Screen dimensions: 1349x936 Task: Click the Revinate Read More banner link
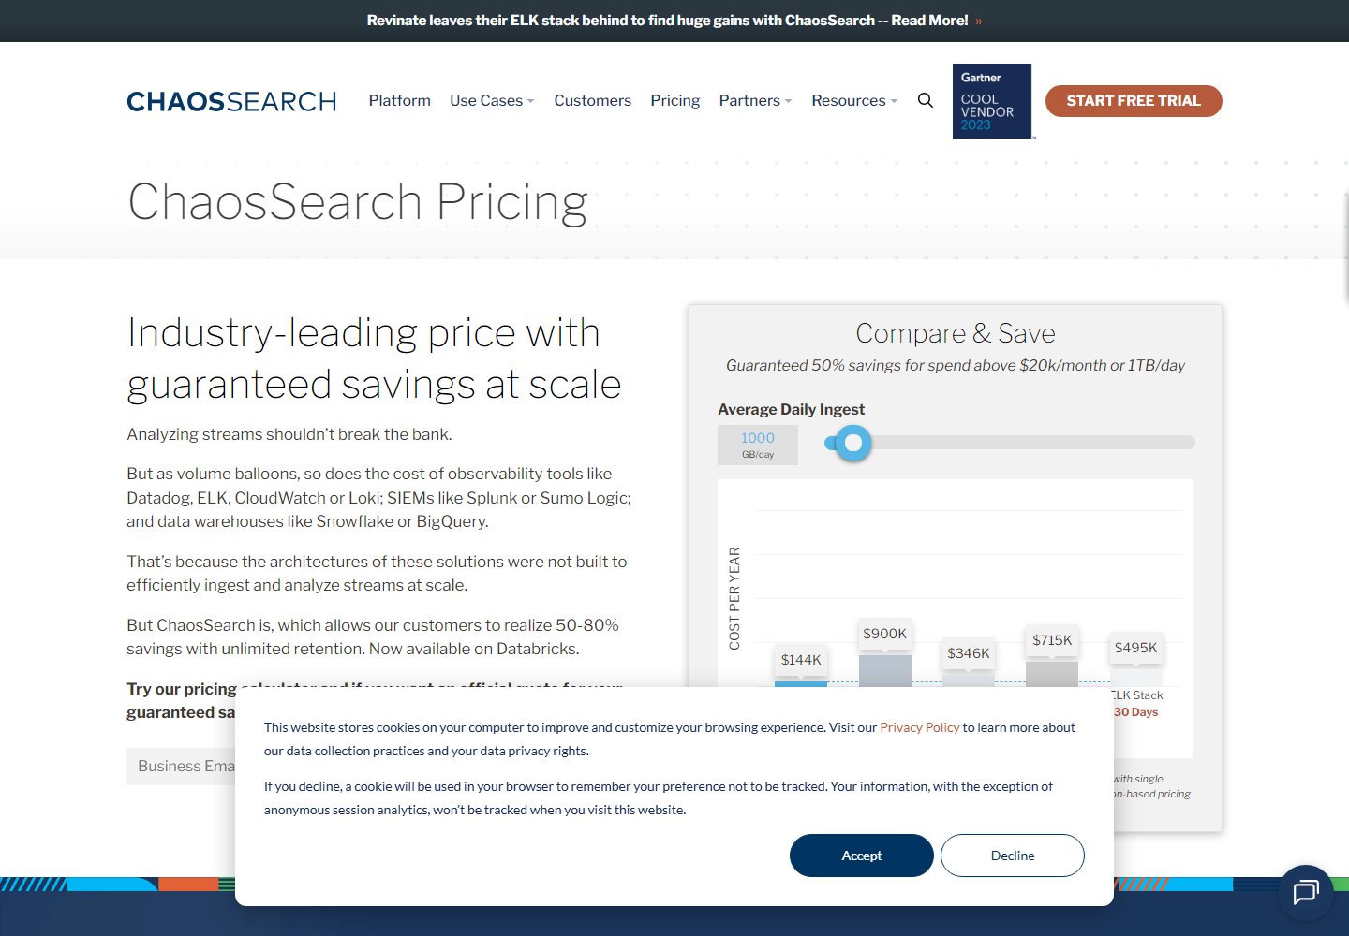674,21
